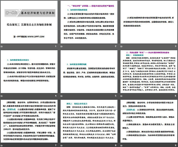Click the animation star icon under slide 5

[62, 96]
